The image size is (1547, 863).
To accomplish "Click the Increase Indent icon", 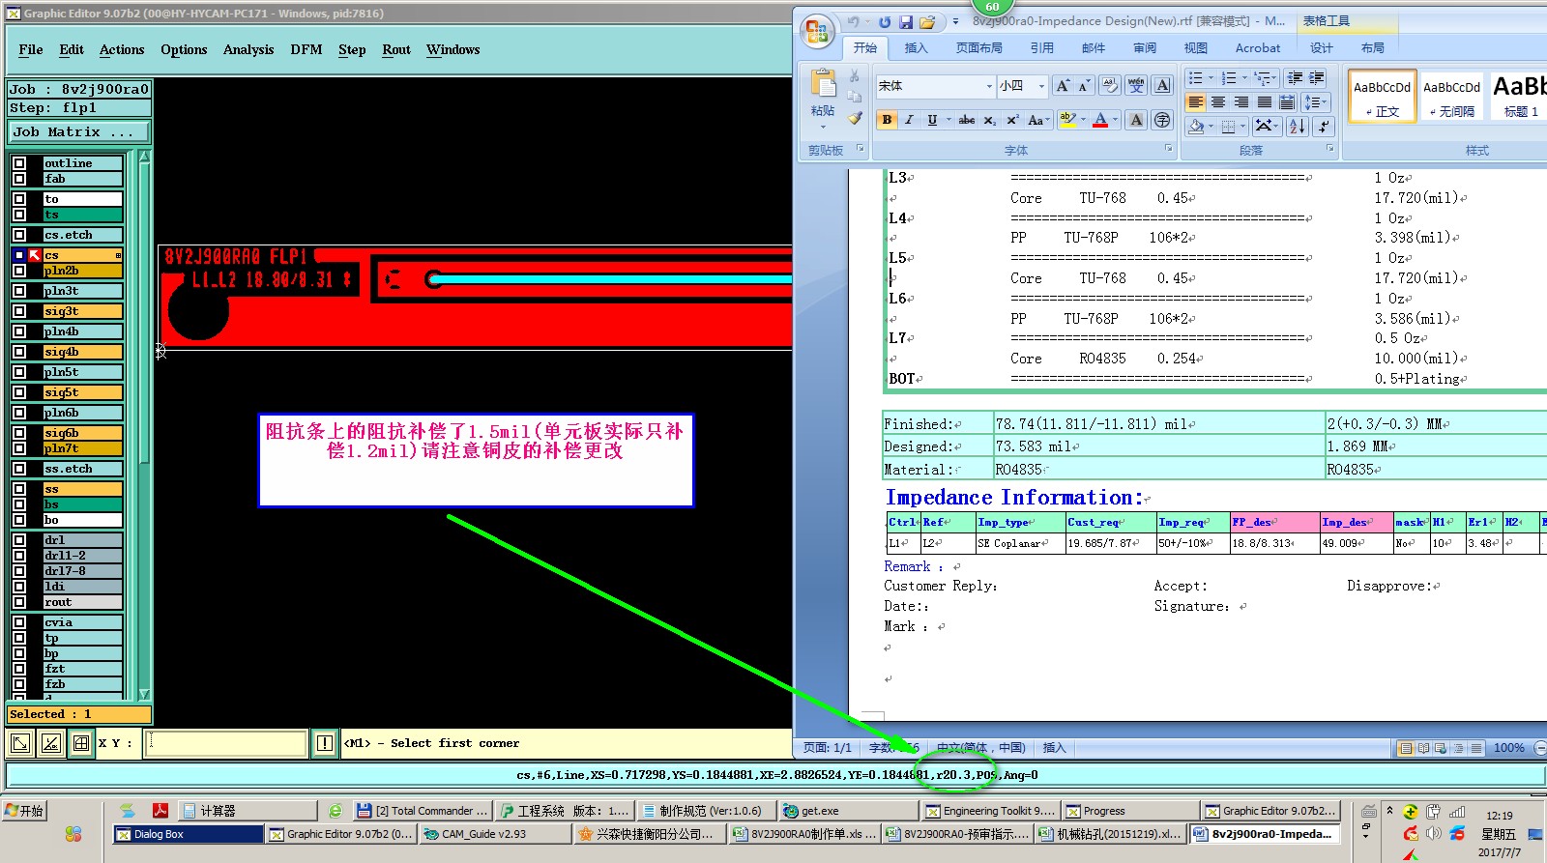I will point(1317,77).
